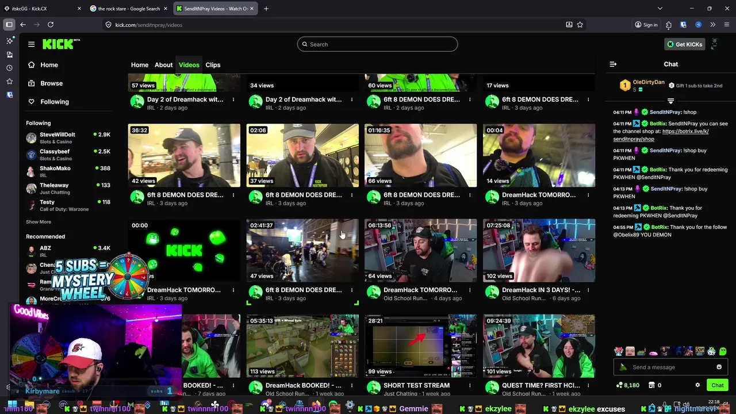This screenshot has width=736, height=414.
Task: Switch to the rock stare Google Search tab
Action: point(128,9)
